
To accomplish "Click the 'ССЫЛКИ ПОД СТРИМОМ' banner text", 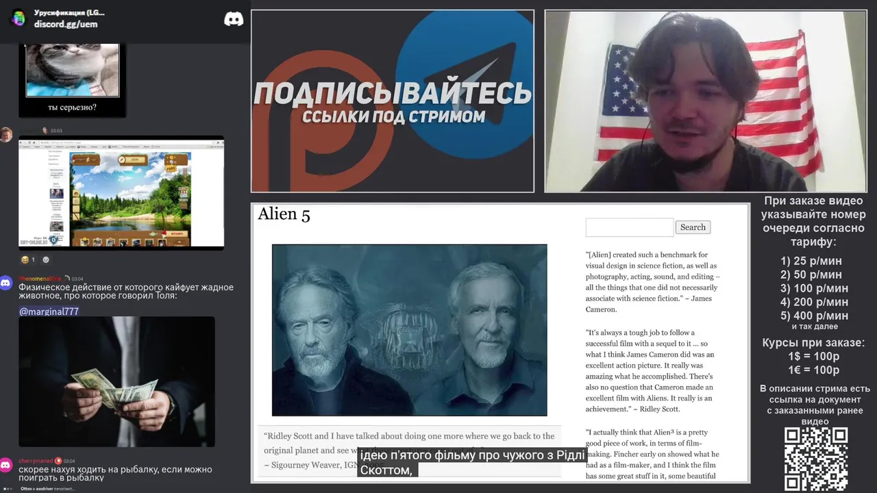I will [393, 116].
